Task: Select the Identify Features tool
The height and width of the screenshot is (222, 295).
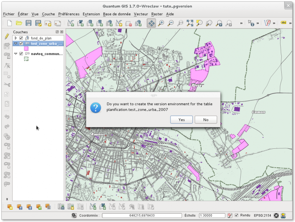Action: (x=251, y=23)
